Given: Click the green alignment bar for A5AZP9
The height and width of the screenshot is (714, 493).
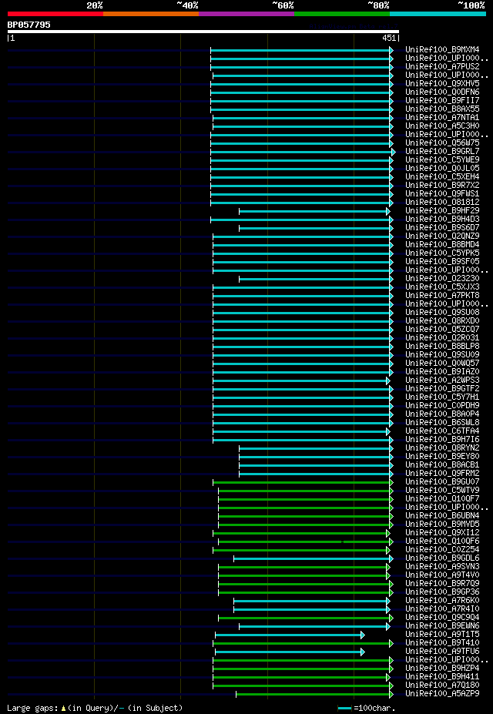Looking at the screenshot, I should tap(313, 695).
